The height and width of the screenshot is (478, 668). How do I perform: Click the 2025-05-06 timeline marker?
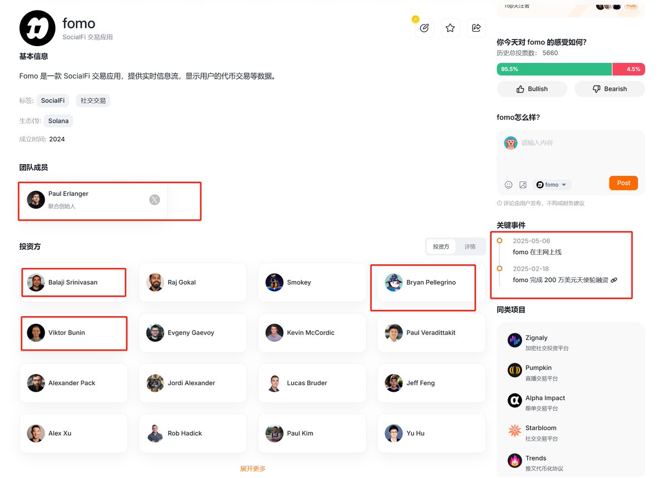pos(499,240)
